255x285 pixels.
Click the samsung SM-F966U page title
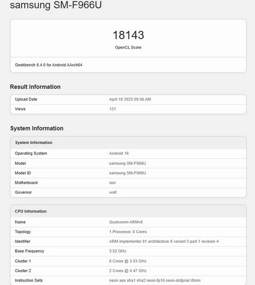[x=56, y=5]
